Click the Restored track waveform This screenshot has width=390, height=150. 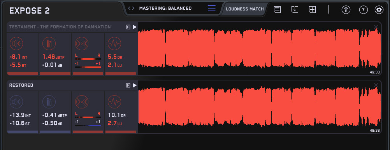click(260, 107)
